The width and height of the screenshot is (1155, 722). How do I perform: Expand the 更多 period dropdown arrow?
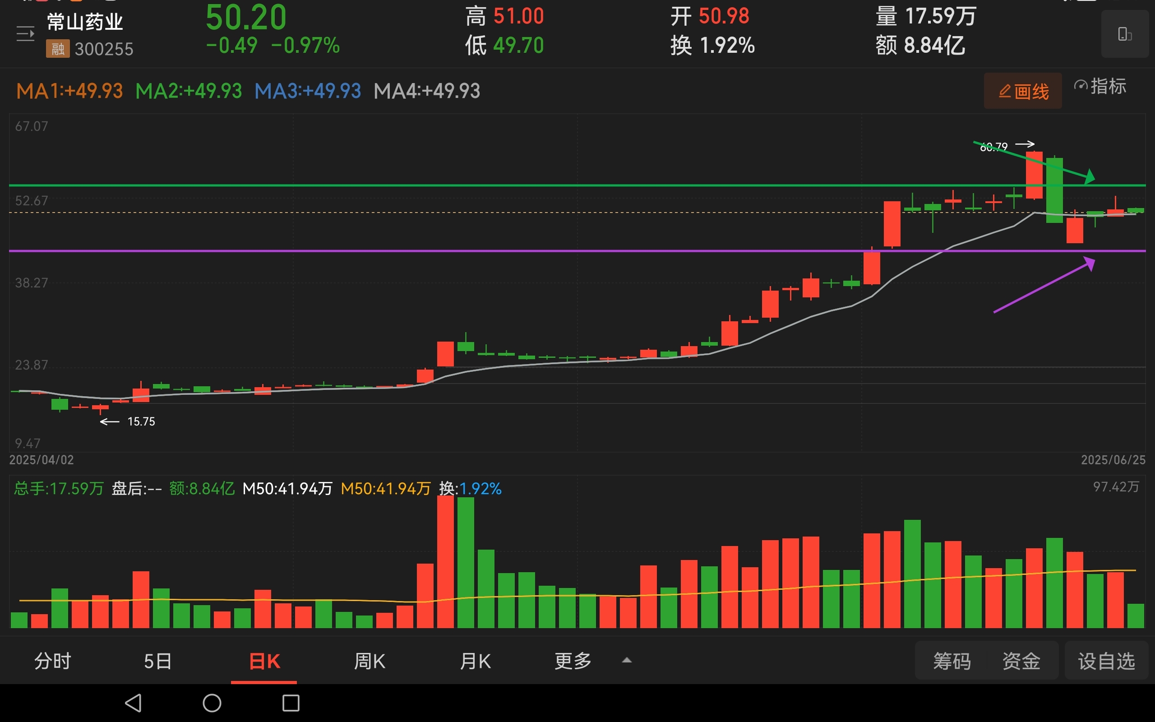[627, 661]
